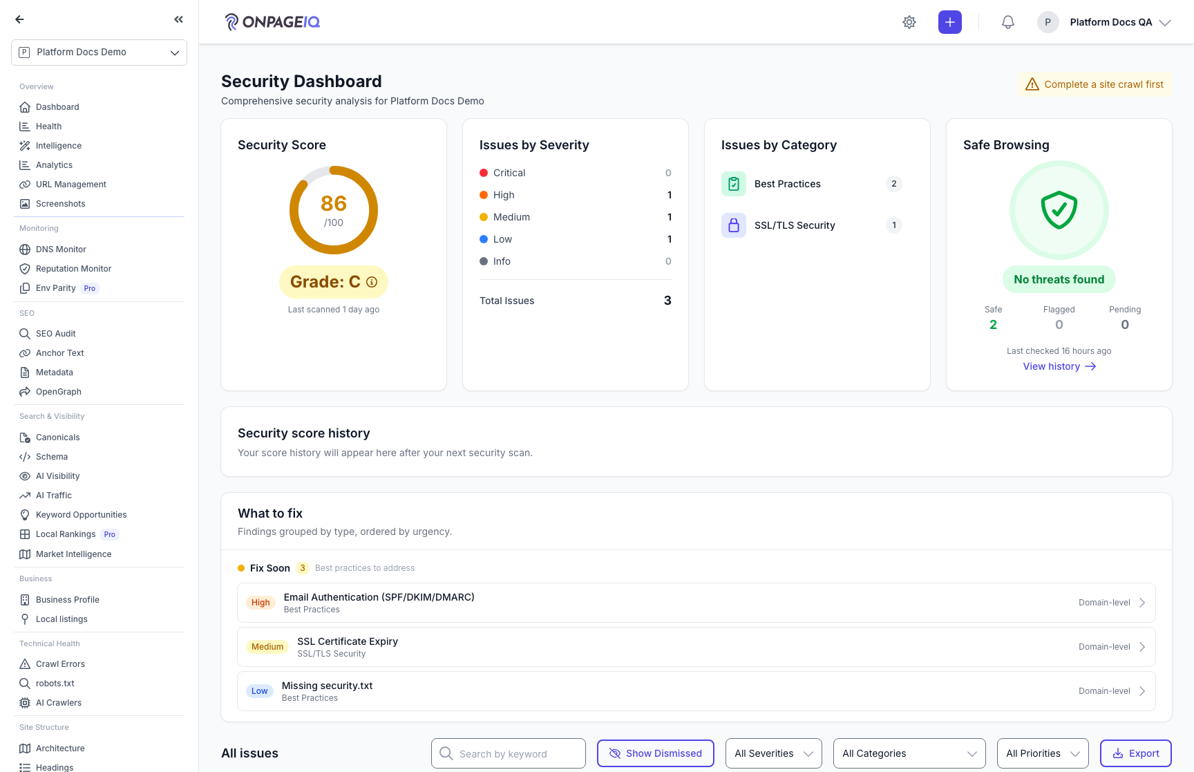Open notifications bell icon
The height and width of the screenshot is (772, 1194).
(1008, 22)
